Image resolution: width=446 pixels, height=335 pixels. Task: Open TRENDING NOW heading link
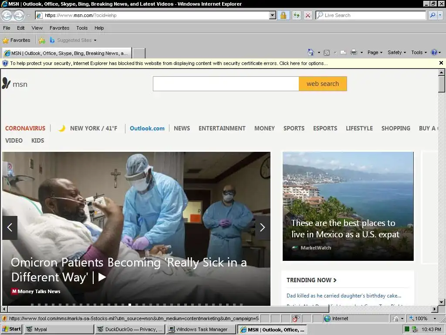[311, 280]
